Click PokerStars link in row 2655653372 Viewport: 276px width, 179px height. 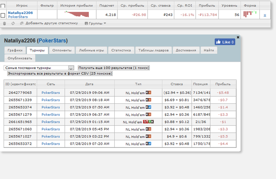[51, 144]
